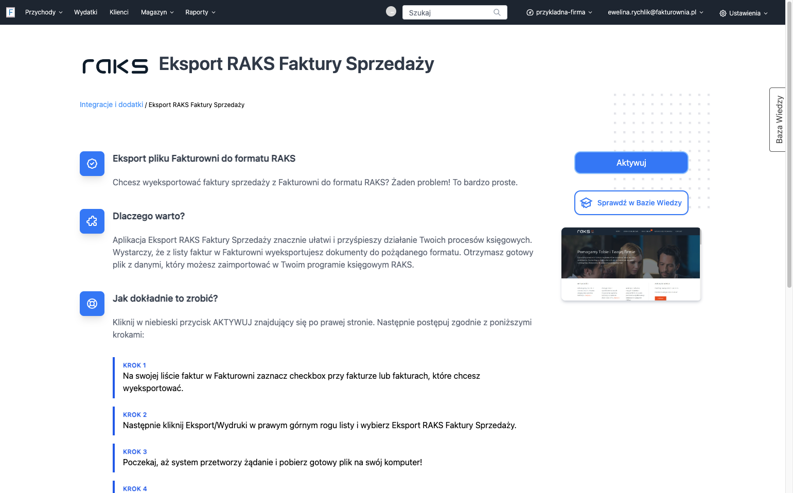
Task: Open the Wydatki menu item
Action: coord(85,12)
